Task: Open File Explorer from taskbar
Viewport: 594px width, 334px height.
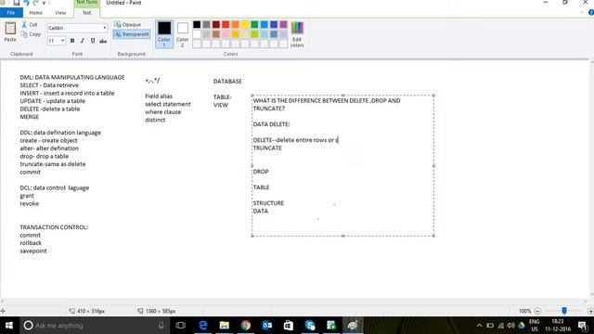Action: [225, 326]
